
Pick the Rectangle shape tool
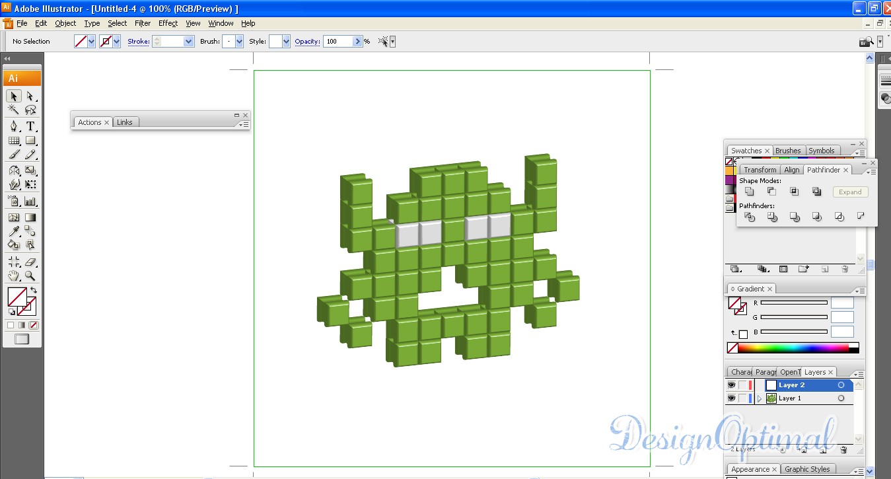30,140
